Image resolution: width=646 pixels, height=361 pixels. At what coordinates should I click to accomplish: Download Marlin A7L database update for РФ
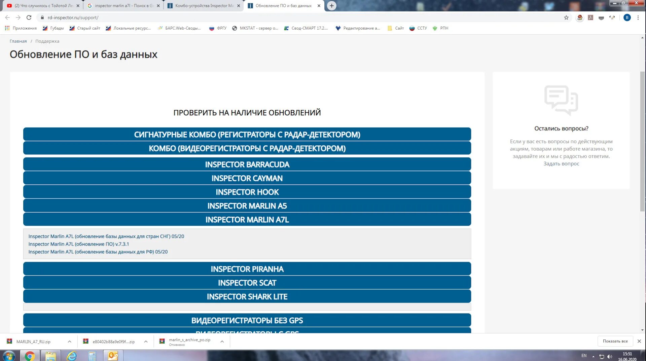[x=98, y=252]
